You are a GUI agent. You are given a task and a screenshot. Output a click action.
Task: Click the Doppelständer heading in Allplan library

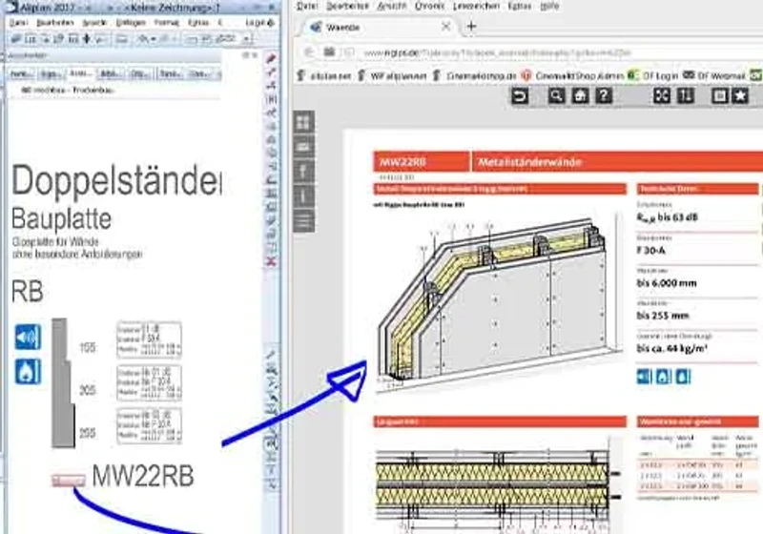click(x=116, y=180)
